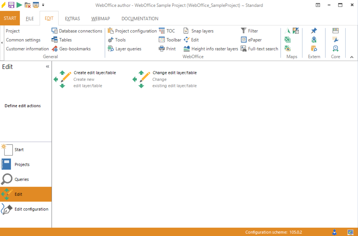The width and height of the screenshot is (358, 236).
Task: Configure the Full-text search
Action: coord(263,49)
